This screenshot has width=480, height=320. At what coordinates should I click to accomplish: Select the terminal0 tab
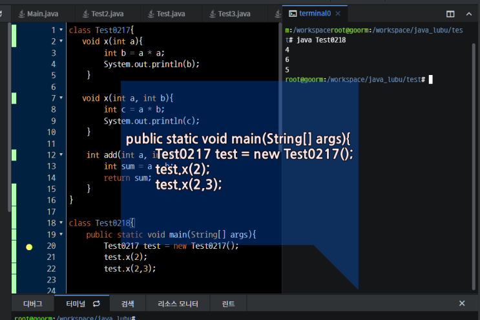point(315,14)
